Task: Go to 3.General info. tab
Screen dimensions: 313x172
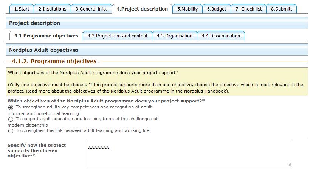Action: pyautogui.click(x=91, y=9)
